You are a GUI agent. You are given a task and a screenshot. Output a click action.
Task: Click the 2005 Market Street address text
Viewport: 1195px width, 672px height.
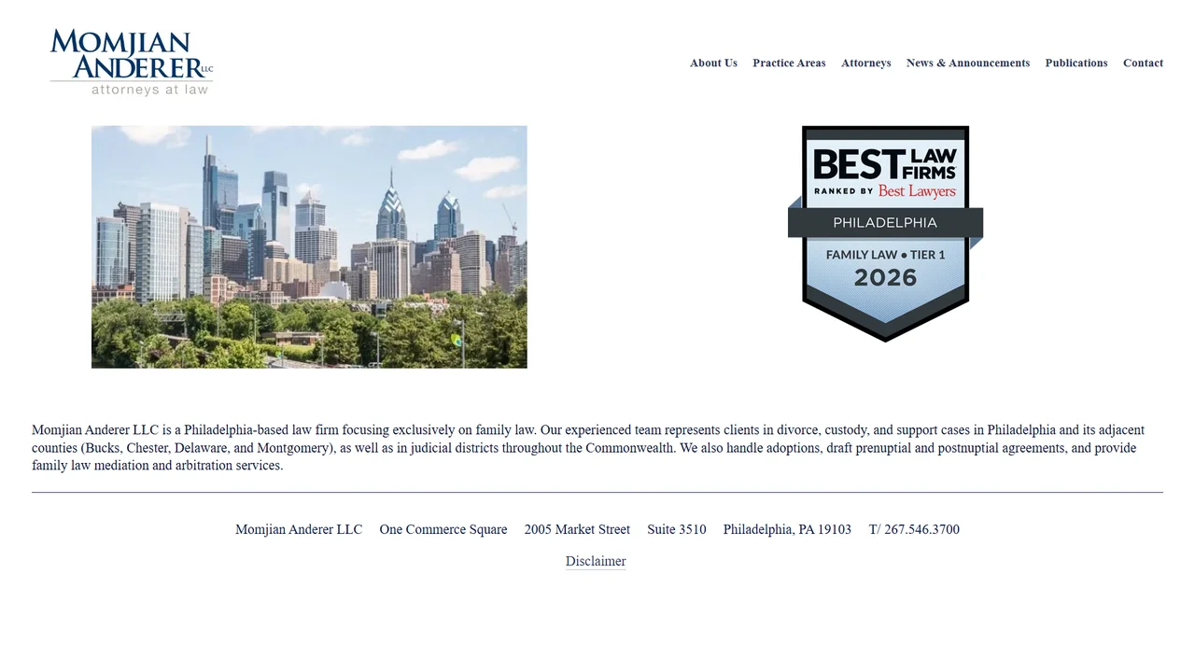577,529
